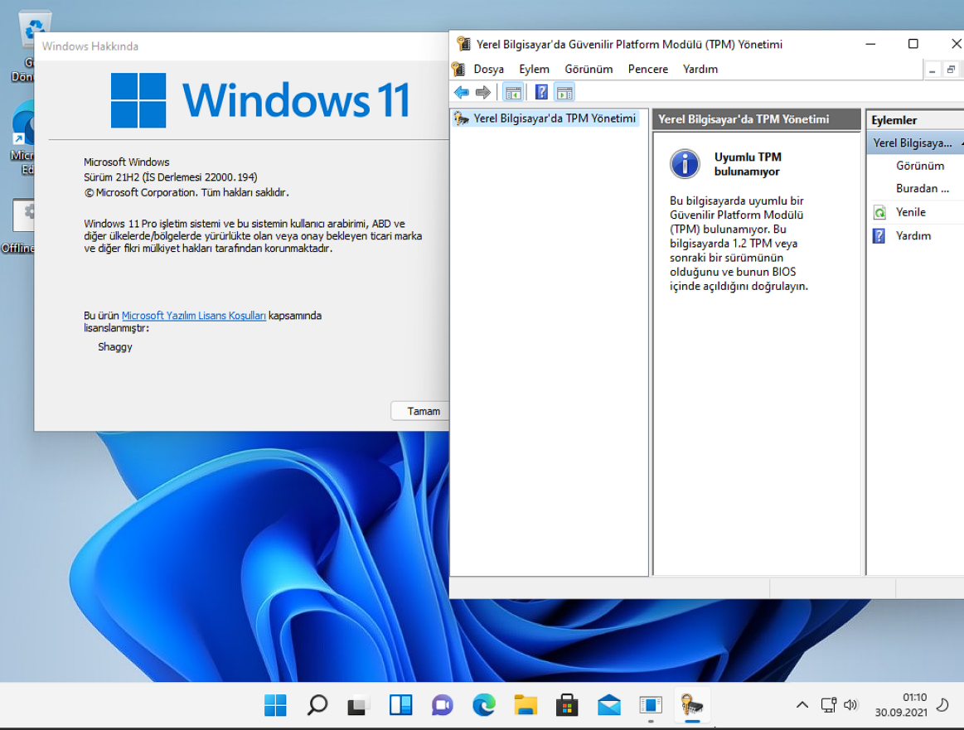This screenshot has height=730, width=964.
Task: Click Sürüm 21H2 build text
Action: pyautogui.click(x=170, y=177)
